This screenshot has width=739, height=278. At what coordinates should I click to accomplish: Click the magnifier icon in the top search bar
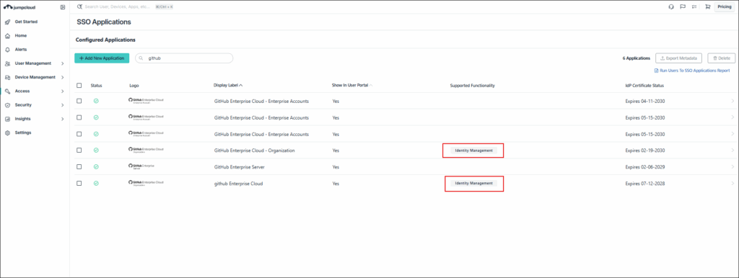pos(79,7)
